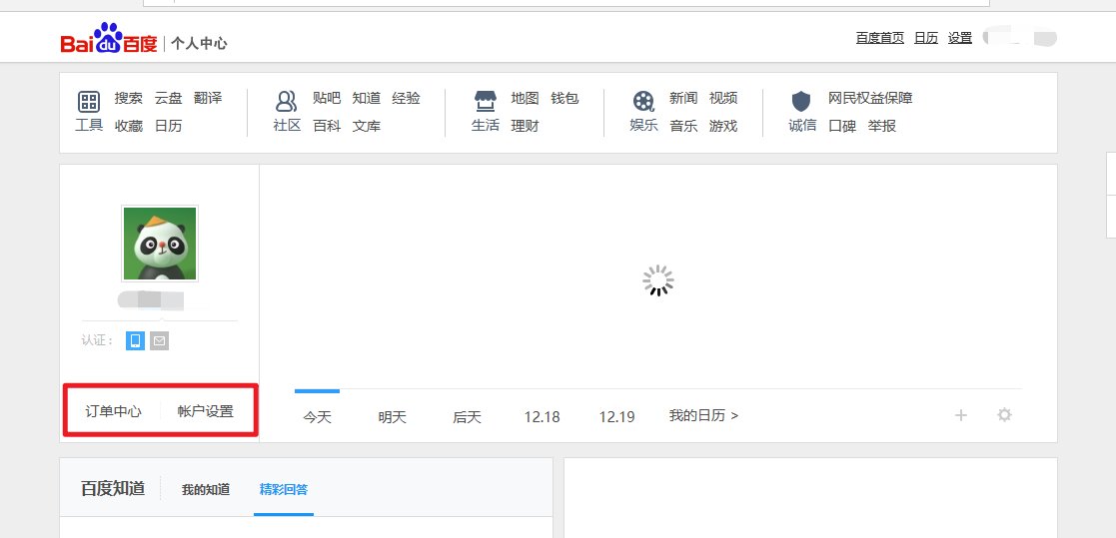The height and width of the screenshot is (538, 1116).
Task: Select the 今天 calendar tab
Action: click(318, 417)
